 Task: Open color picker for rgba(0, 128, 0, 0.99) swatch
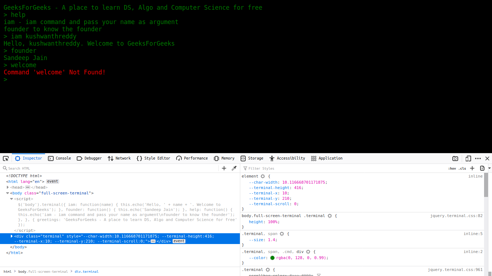coord(272,258)
